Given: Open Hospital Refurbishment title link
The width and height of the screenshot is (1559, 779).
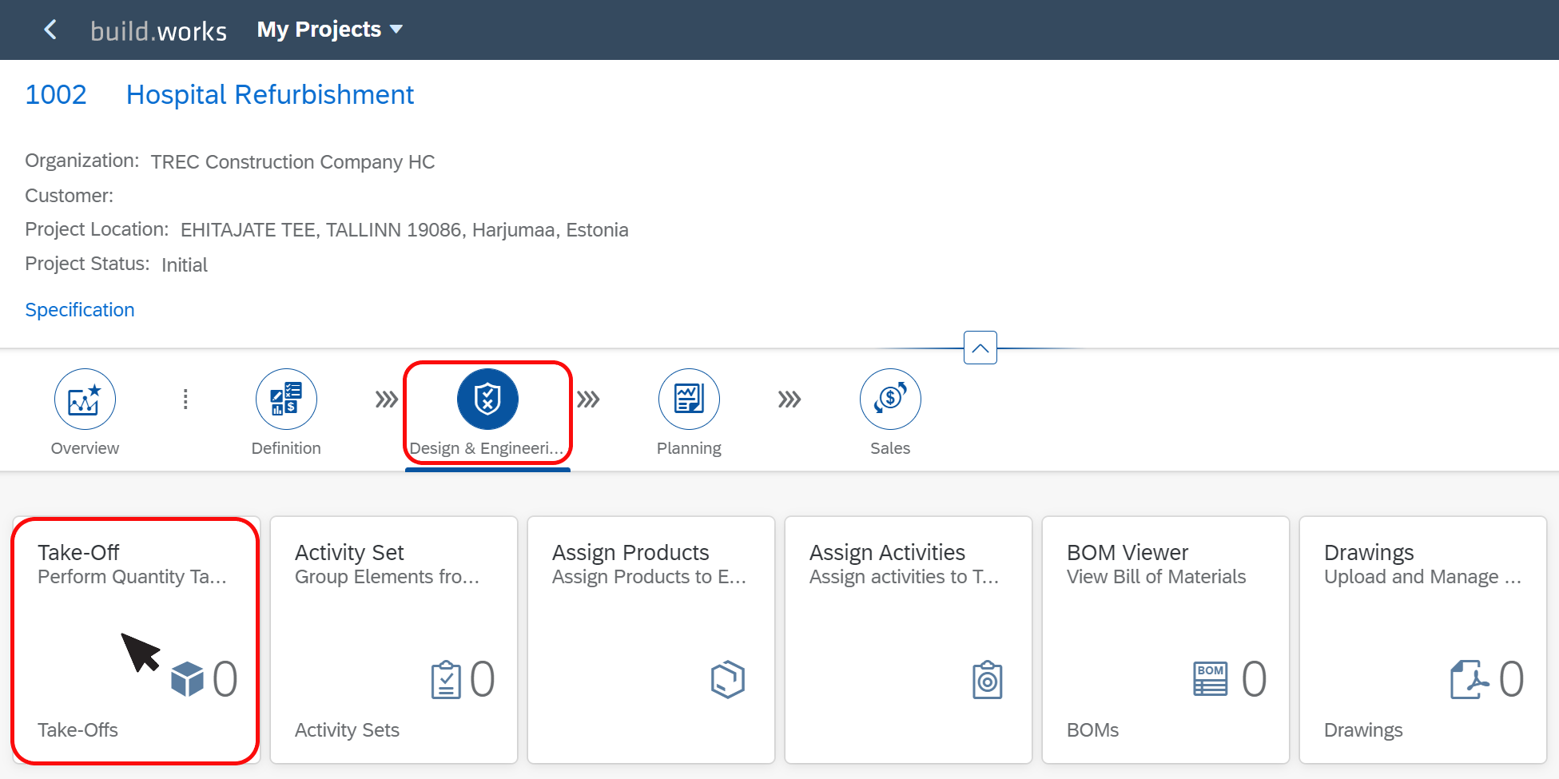Looking at the screenshot, I should pos(270,94).
